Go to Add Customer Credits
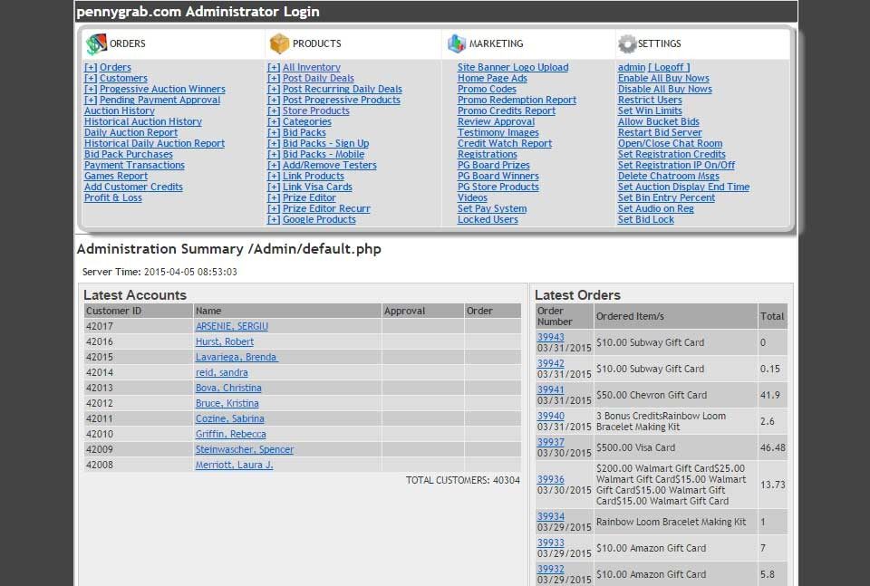 coord(134,187)
